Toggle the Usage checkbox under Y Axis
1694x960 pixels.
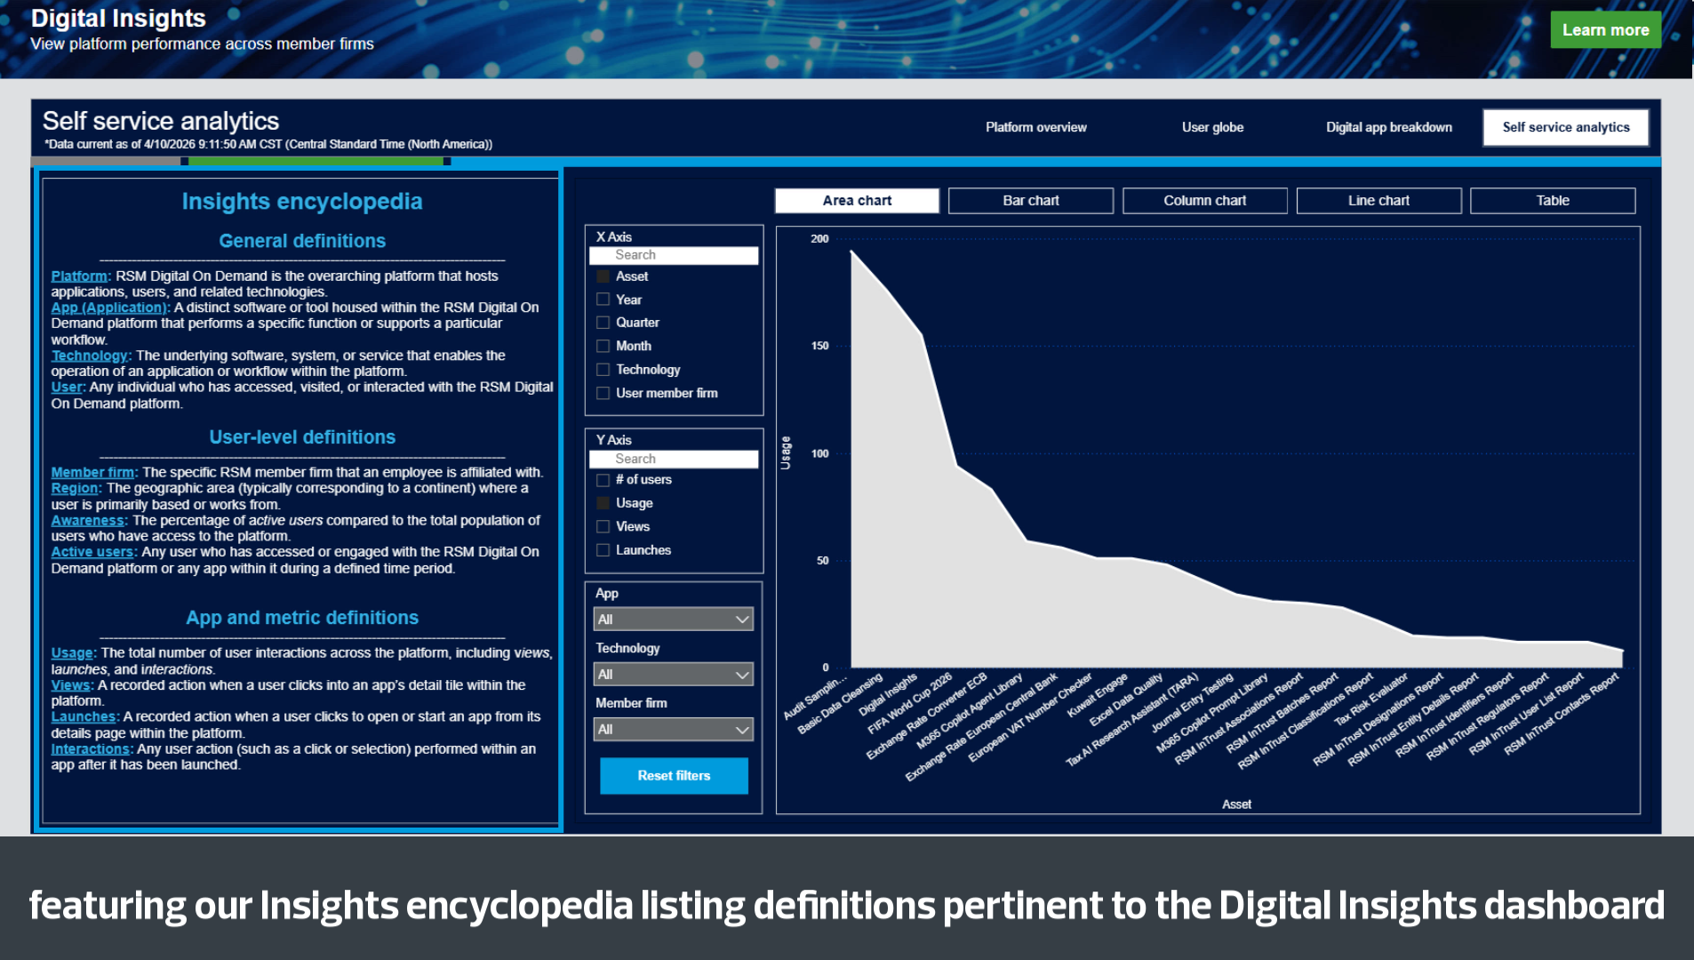tap(603, 503)
